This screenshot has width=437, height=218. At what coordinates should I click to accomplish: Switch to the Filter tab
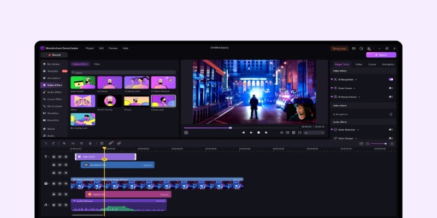pyautogui.click(x=97, y=64)
